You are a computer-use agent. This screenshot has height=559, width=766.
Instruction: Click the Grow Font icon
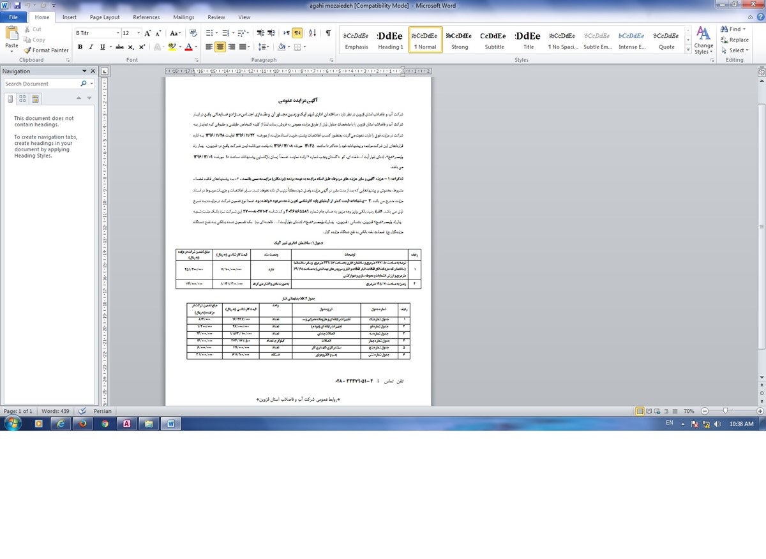(x=147, y=33)
